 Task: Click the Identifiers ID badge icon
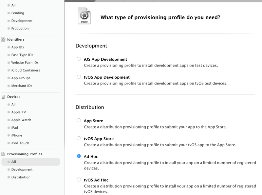(x=3, y=40)
